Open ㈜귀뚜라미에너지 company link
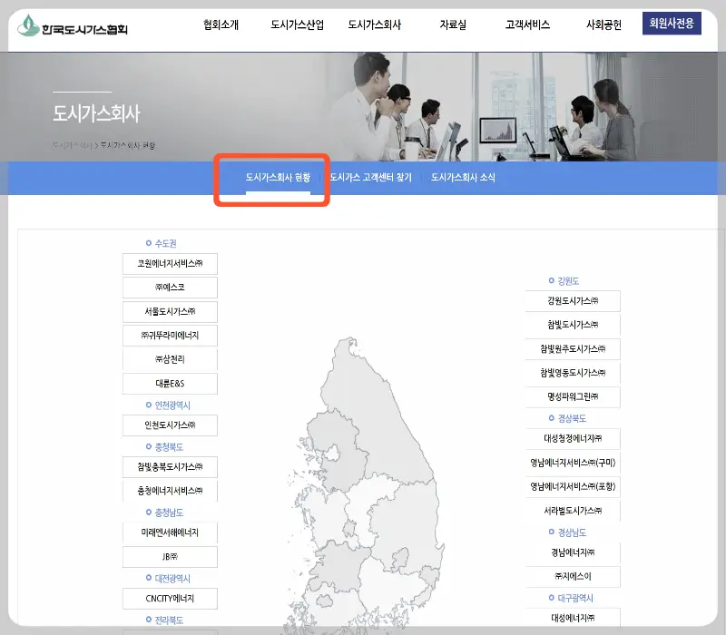The image size is (726, 635). pos(170,336)
